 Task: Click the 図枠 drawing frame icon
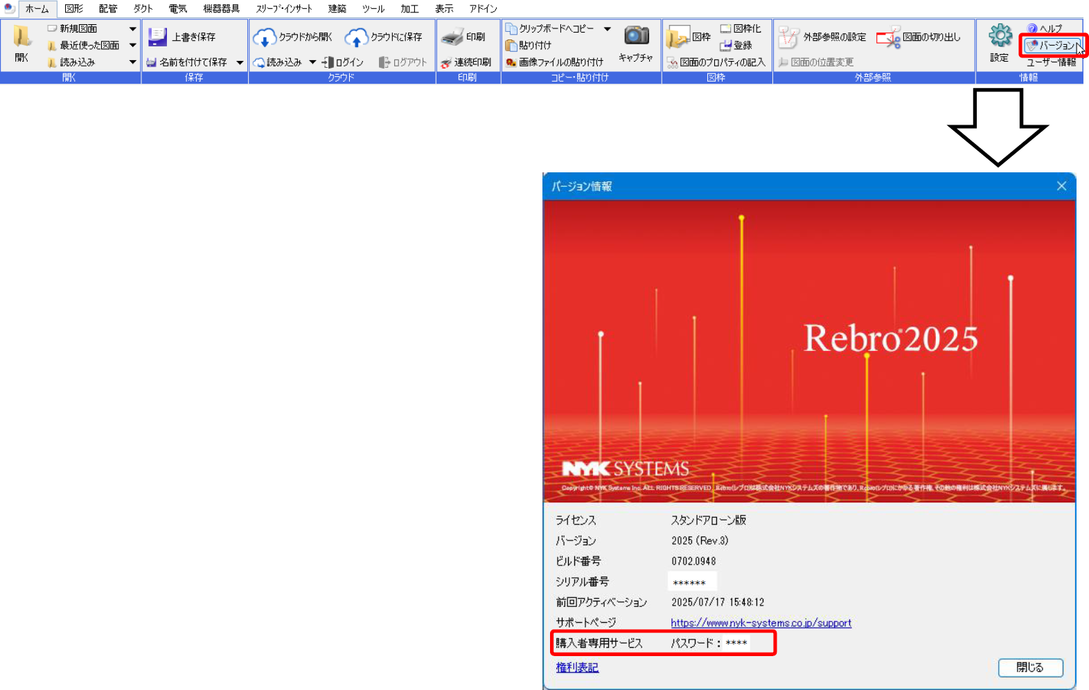tap(678, 37)
